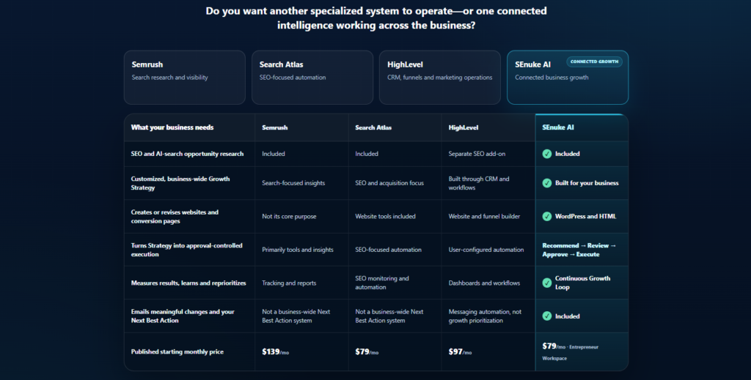Click 'Turns Strategy into approval-controlled execution' label
Viewport: 751px width, 380px height.
point(186,250)
